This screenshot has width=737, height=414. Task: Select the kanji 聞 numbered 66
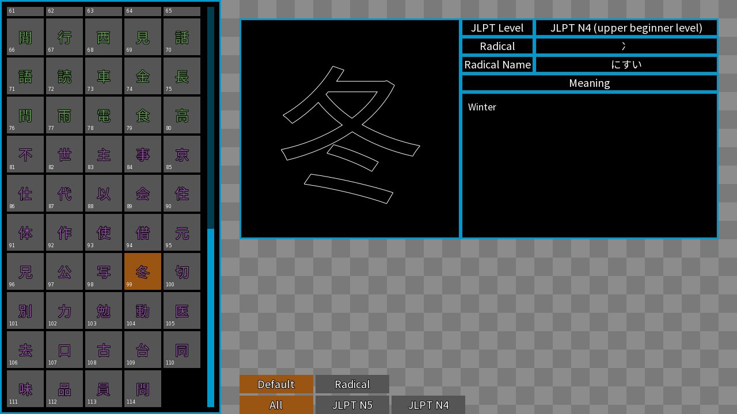pyautogui.click(x=25, y=37)
